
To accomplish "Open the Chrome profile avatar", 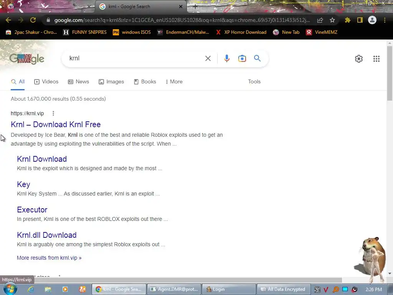I will pyautogui.click(x=372, y=20).
